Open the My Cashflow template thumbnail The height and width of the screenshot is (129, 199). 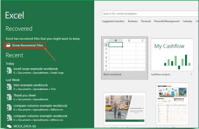pyautogui.click(x=172, y=55)
